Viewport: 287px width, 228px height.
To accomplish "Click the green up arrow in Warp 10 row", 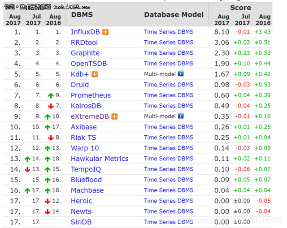I will click(x=48, y=148).
